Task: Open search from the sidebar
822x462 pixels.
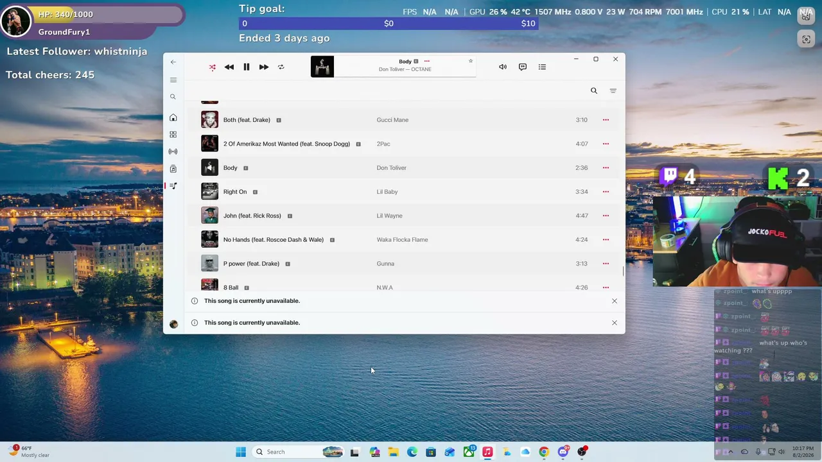Action: coord(173,97)
